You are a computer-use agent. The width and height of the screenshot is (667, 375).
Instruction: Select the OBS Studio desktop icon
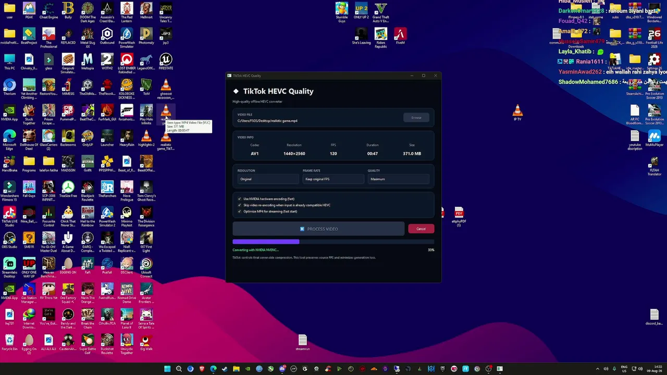coord(9,241)
